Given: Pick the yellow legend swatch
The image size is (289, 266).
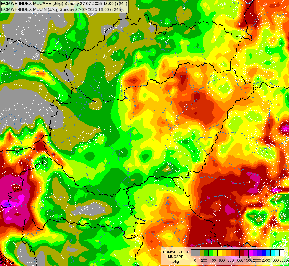Looking at the screenshot, I should coord(220,253).
